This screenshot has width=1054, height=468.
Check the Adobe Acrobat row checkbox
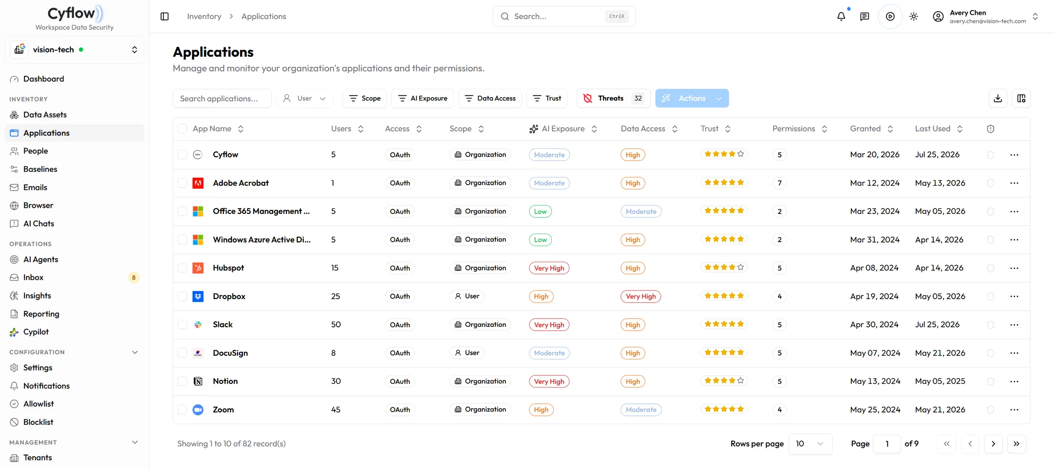(x=182, y=183)
